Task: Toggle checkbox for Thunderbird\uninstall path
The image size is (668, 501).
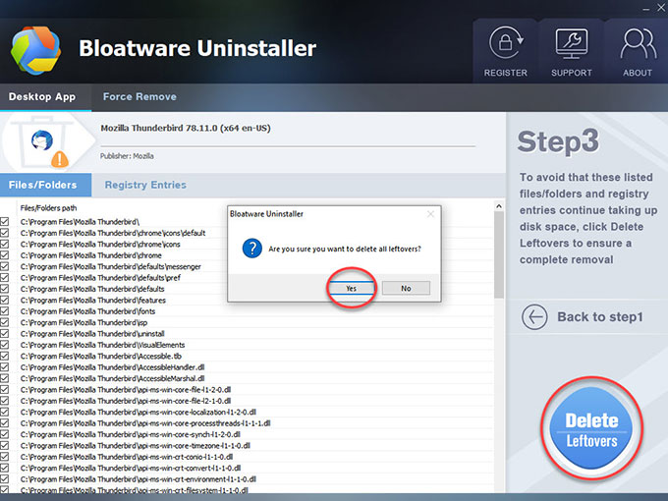Action: [5, 334]
